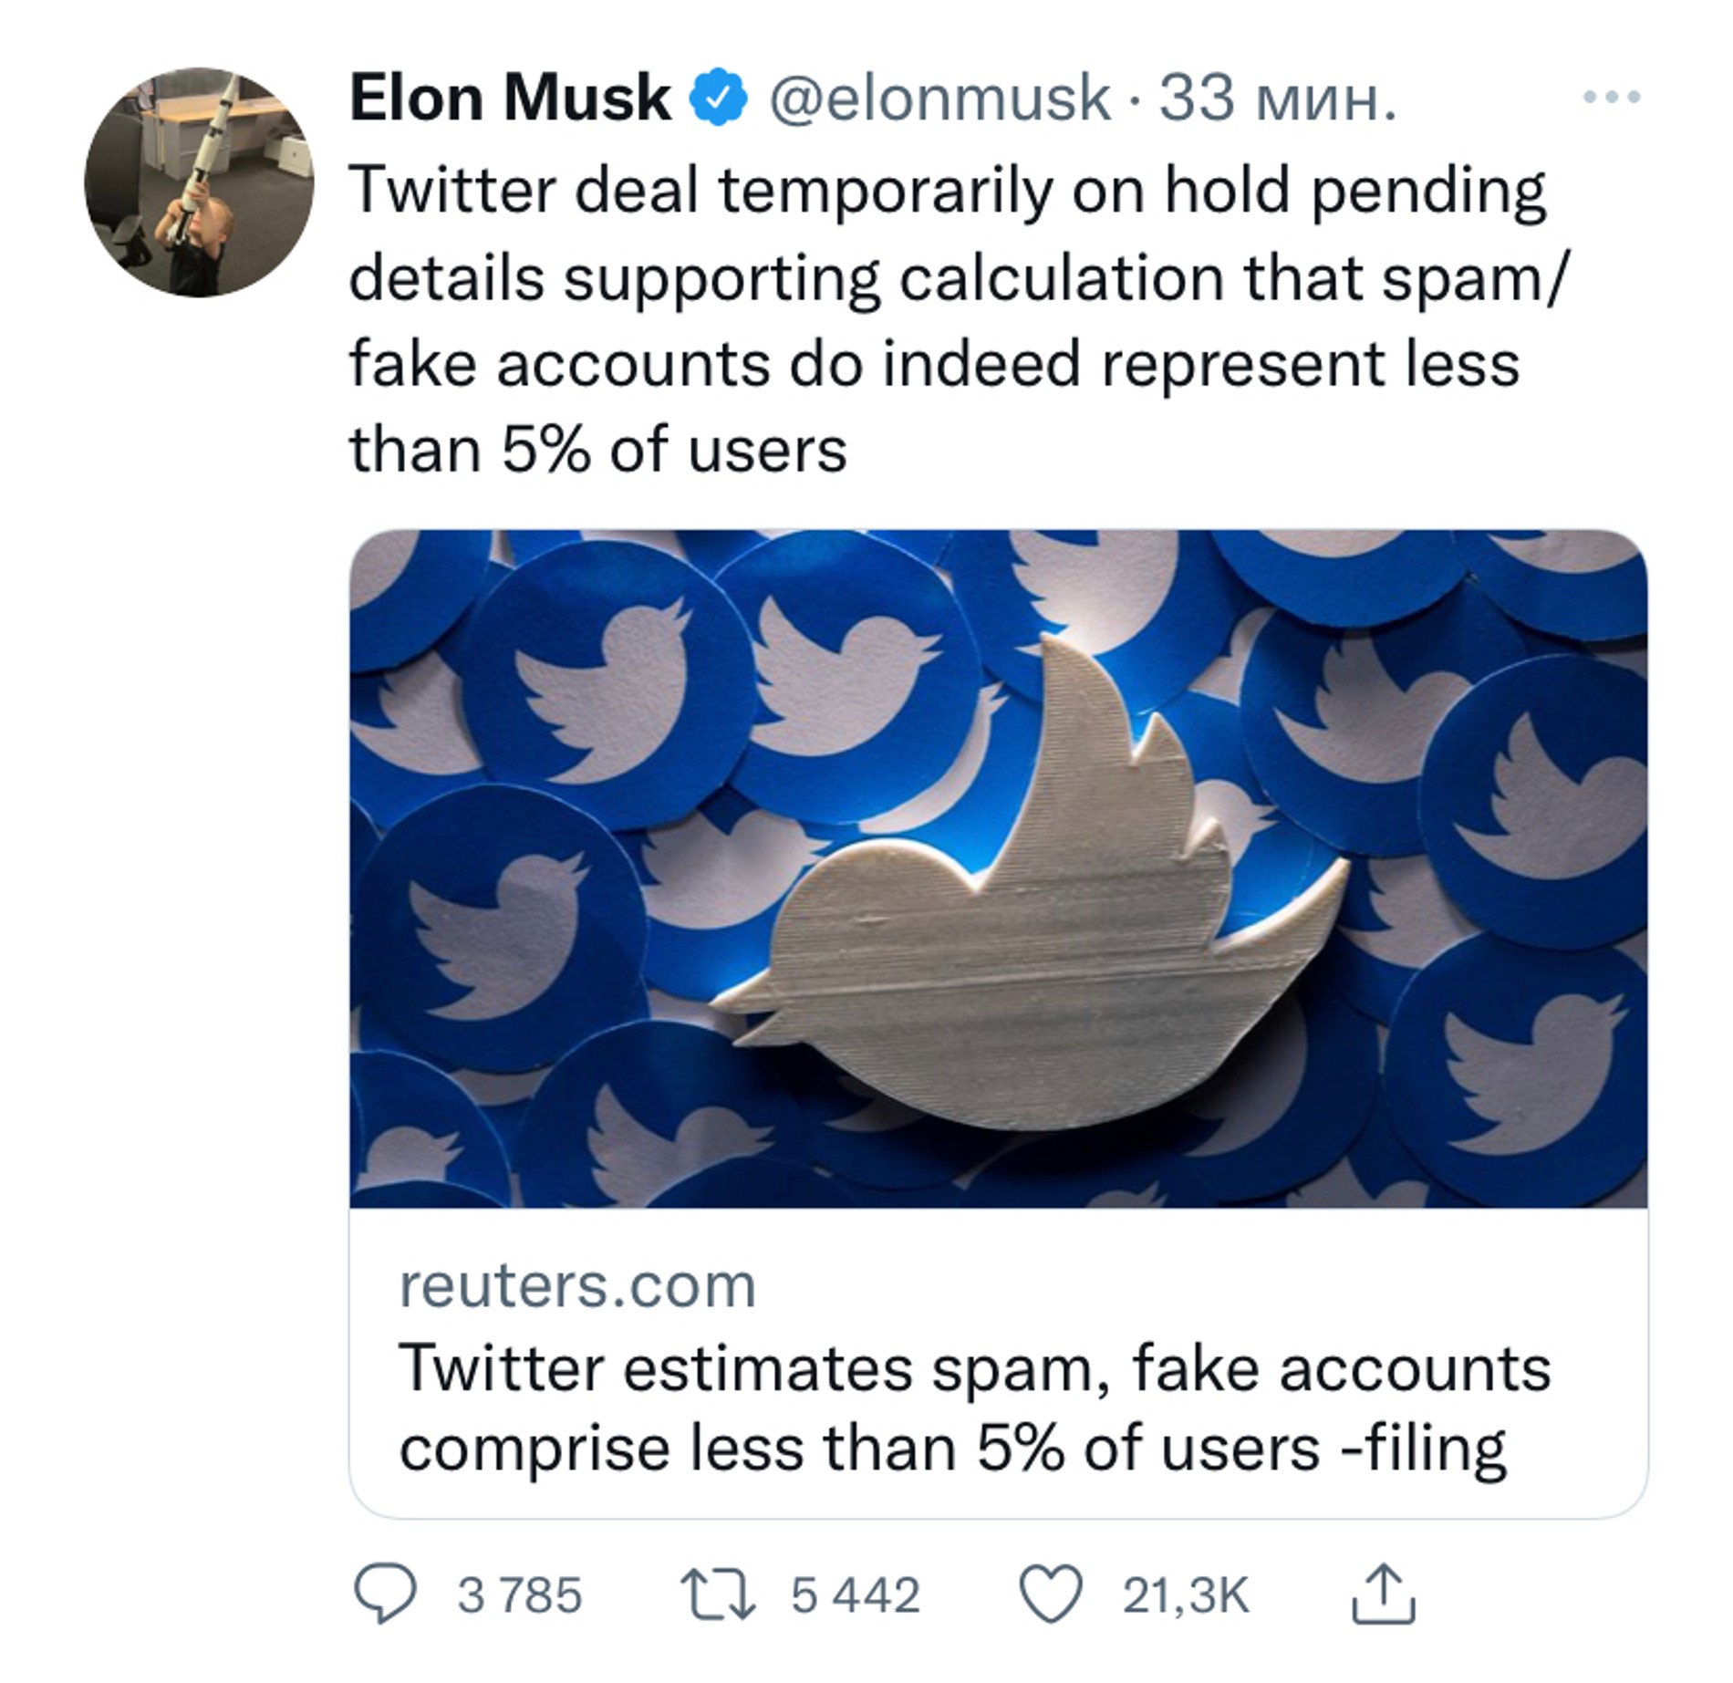Click the retweet arrows icon
1733x1683 pixels.
coord(719,1595)
